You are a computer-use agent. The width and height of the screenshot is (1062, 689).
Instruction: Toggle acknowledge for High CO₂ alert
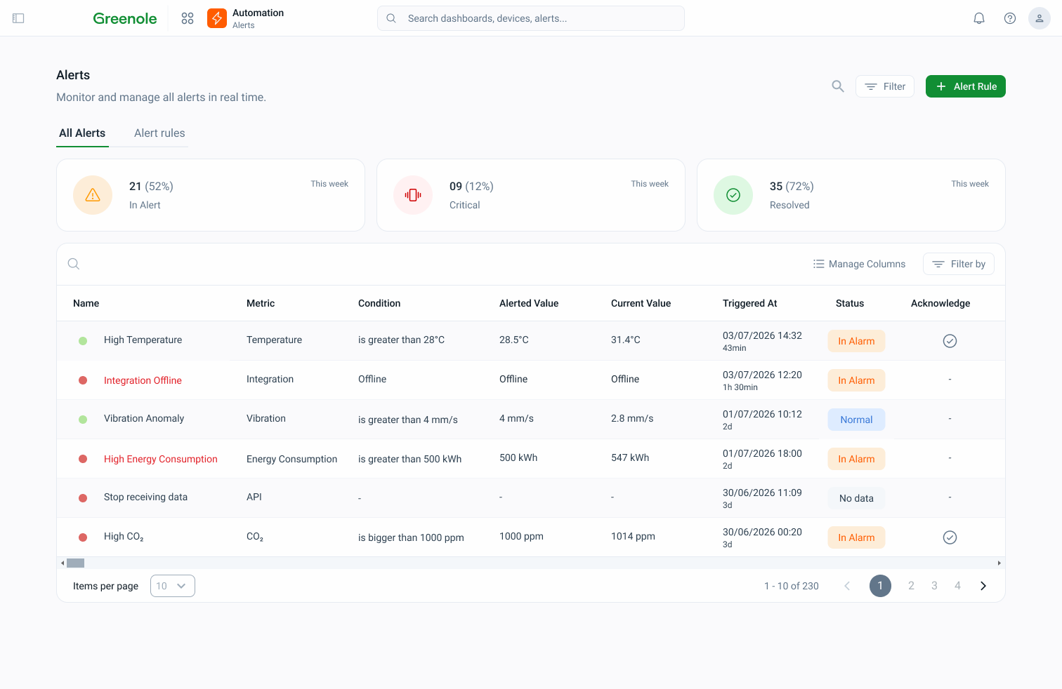click(x=950, y=537)
